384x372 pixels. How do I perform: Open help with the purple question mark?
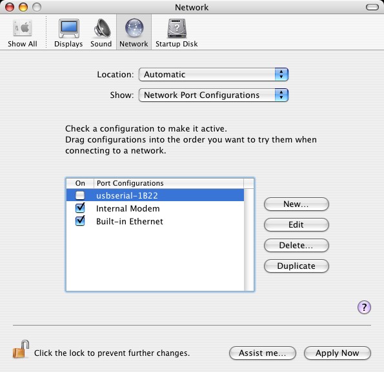pos(364,307)
